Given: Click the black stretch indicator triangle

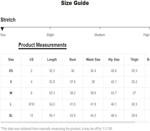Looking at the screenshot, I should (x=2, y=29).
